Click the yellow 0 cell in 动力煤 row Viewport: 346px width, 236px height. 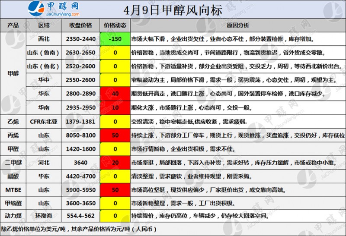click(115, 216)
